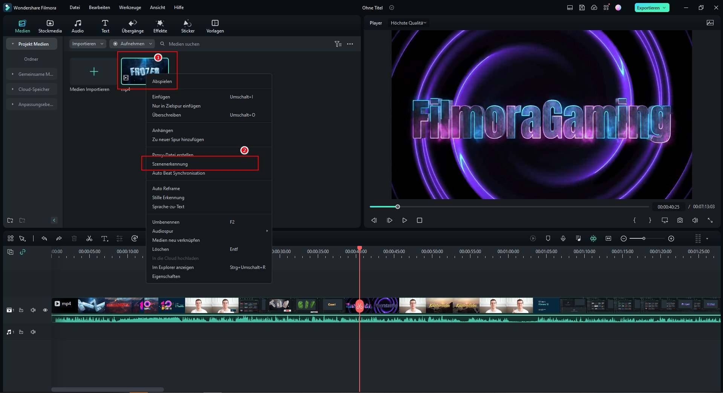Click the voiceover microphone icon
Image resolution: width=723 pixels, height=393 pixels.
pyautogui.click(x=563, y=238)
